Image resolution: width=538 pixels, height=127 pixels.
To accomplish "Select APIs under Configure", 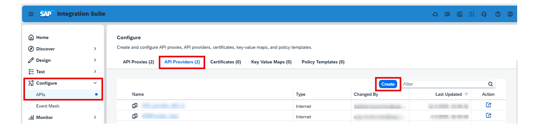I will pyautogui.click(x=63, y=95).
